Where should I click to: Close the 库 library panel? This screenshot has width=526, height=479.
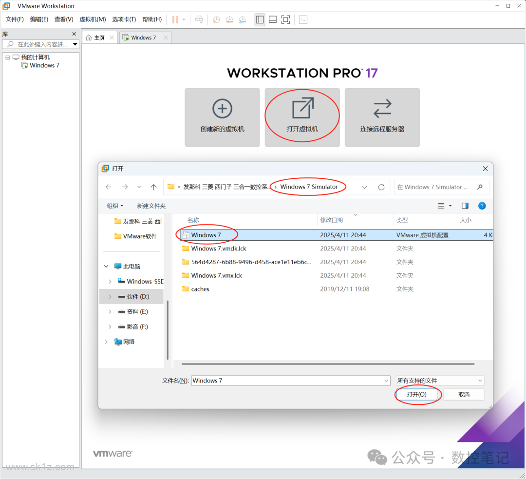pyautogui.click(x=74, y=34)
